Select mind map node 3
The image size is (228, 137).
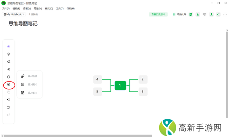point(143,92)
